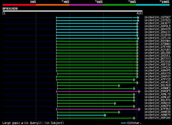The height and width of the screenshot is (125, 172).
Task: Click the orange ~40% color scale segment
Action: [53, 5]
